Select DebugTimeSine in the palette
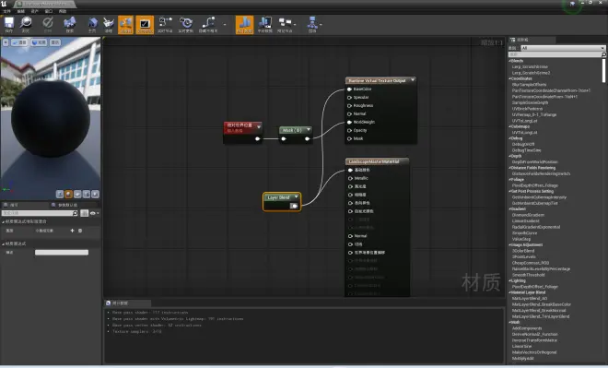 pyautogui.click(x=526, y=150)
